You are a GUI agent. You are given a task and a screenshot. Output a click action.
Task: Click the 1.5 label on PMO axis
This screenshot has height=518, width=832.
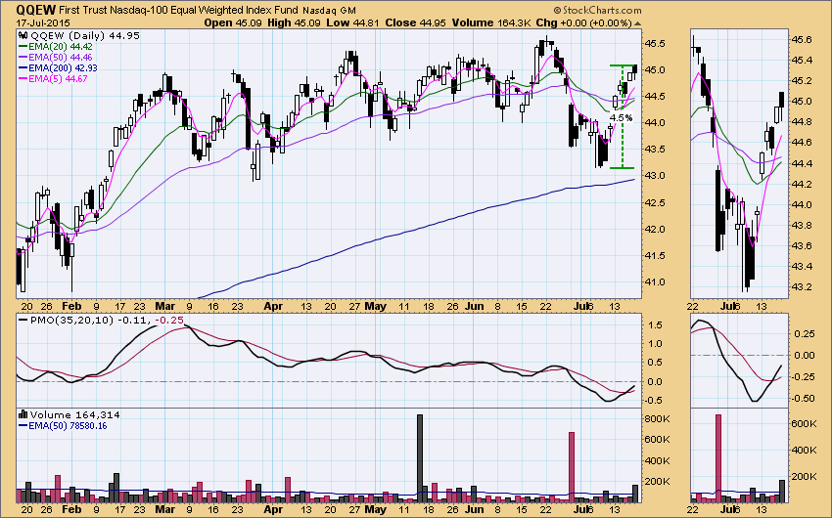pyautogui.click(x=655, y=325)
